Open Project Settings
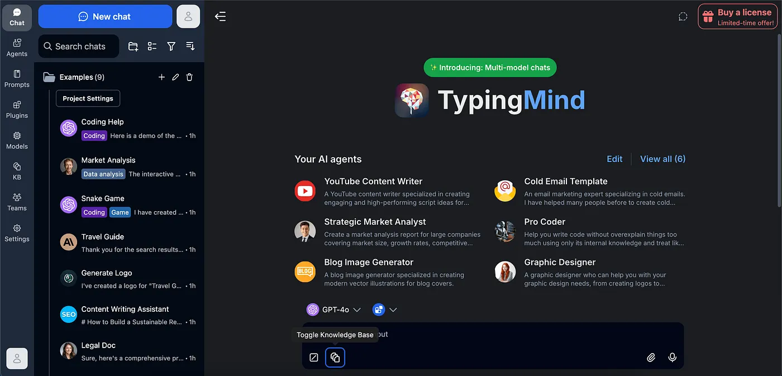The width and height of the screenshot is (782, 376). [x=88, y=98]
